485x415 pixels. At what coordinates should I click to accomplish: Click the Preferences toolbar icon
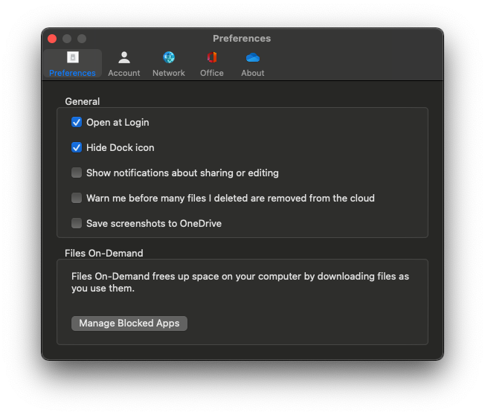[x=72, y=58]
